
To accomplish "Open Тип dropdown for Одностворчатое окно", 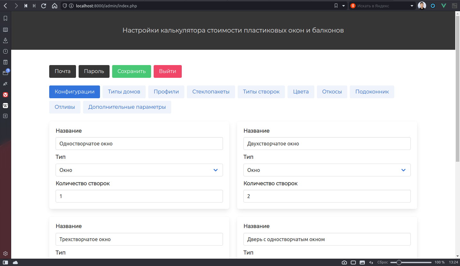I will 139,170.
